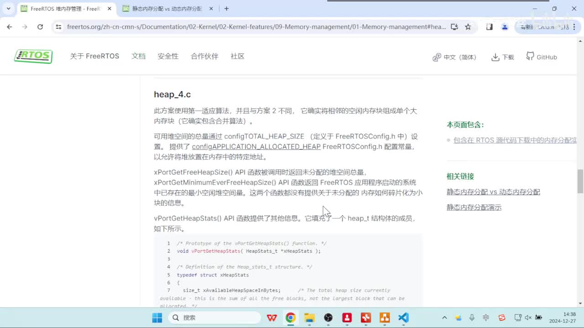The image size is (584, 328).
Task: Open the 安全性 navigation item
Action: 168,56
